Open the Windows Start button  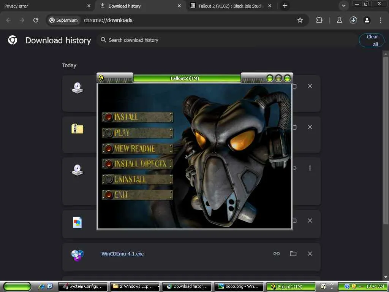coord(17,286)
